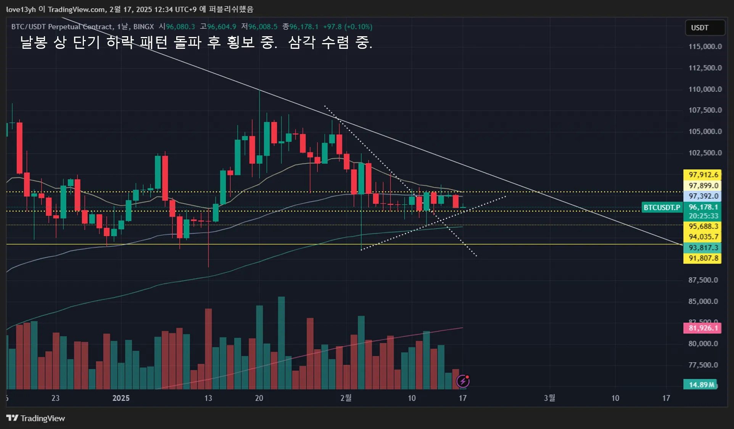The image size is (734, 429).
Task: Click the 93,817.3 green price label
Action: (702, 247)
